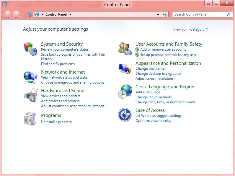This screenshot has height=176, width=235.
Task: Open the View by Category dropdown
Action: pos(199,29)
